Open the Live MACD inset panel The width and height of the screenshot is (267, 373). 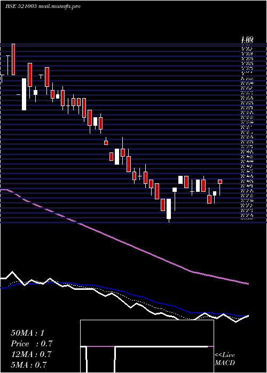tap(147, 346)
